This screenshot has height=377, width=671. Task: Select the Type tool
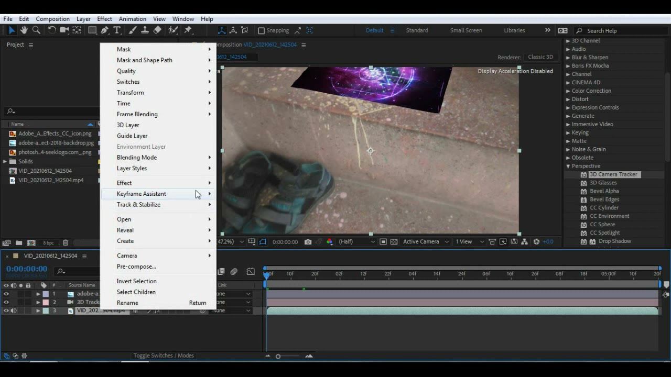pos(117,30)
